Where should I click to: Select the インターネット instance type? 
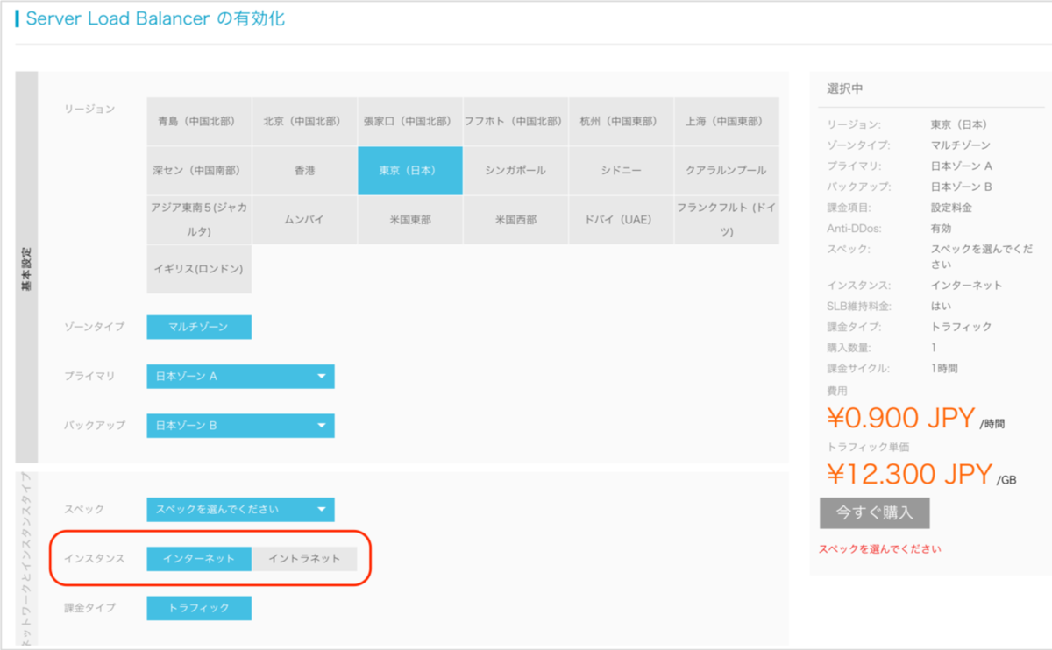(199, 559)
